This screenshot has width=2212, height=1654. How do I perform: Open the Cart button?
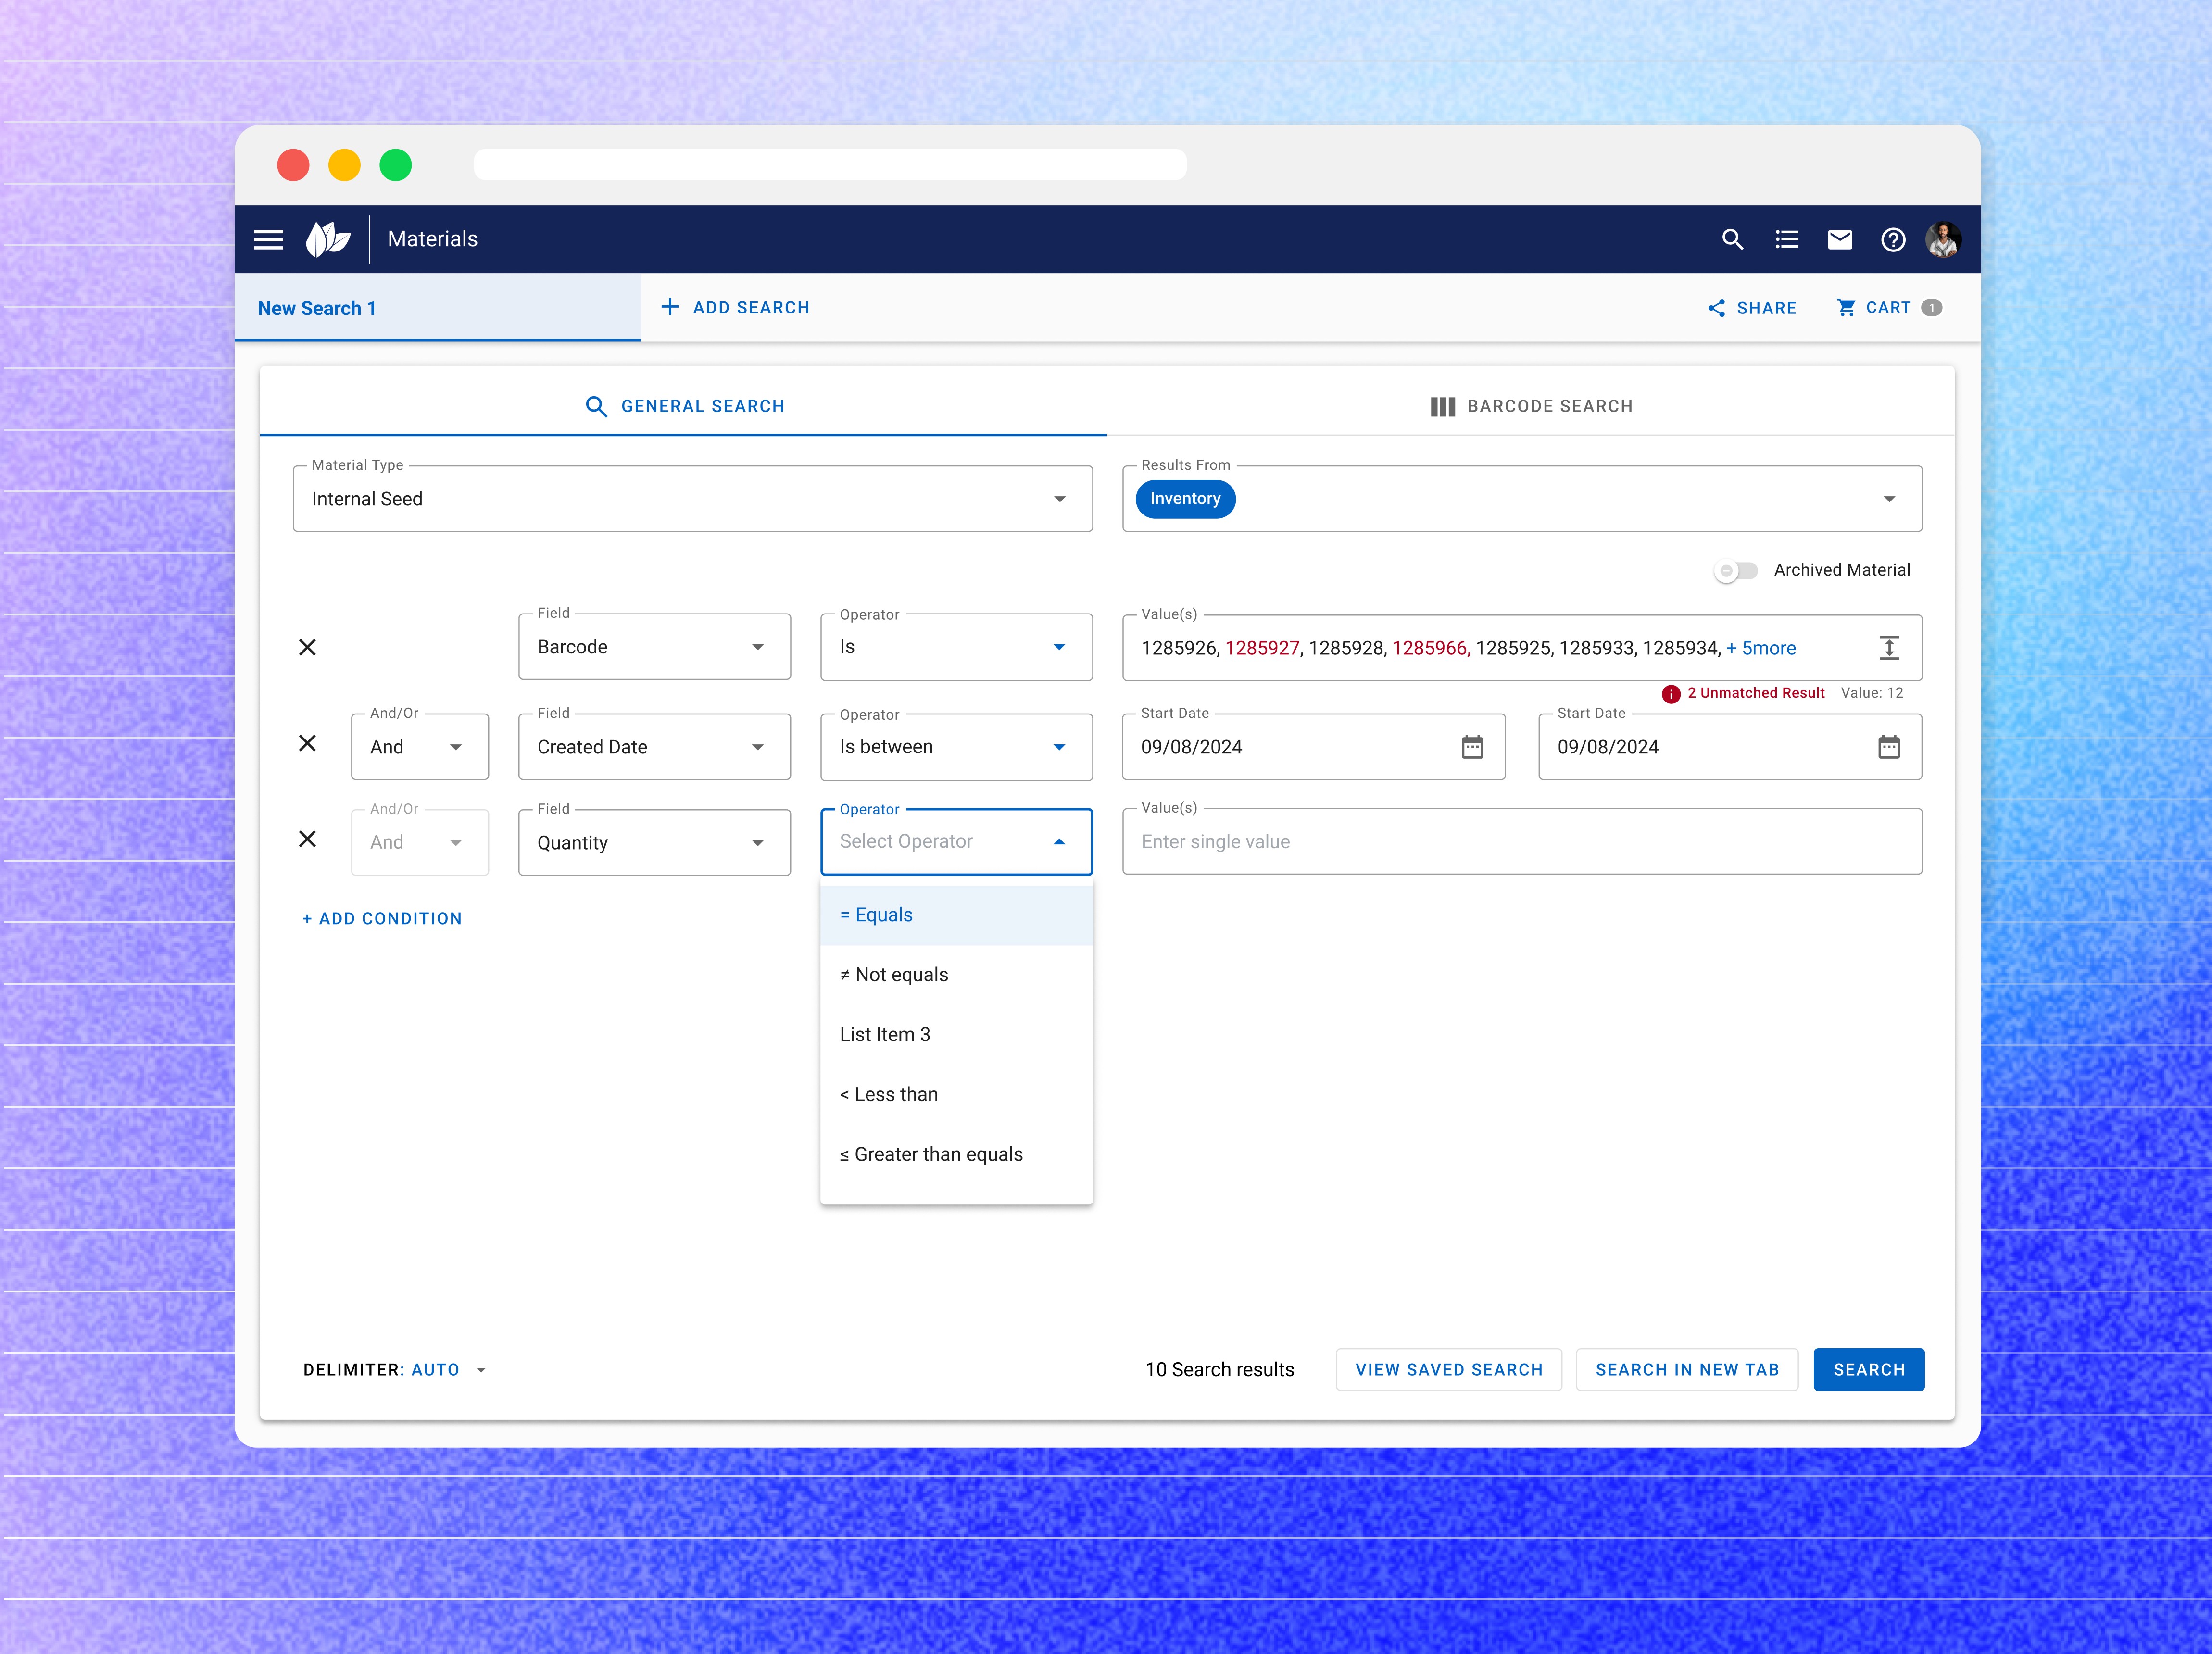(1887, 308)
